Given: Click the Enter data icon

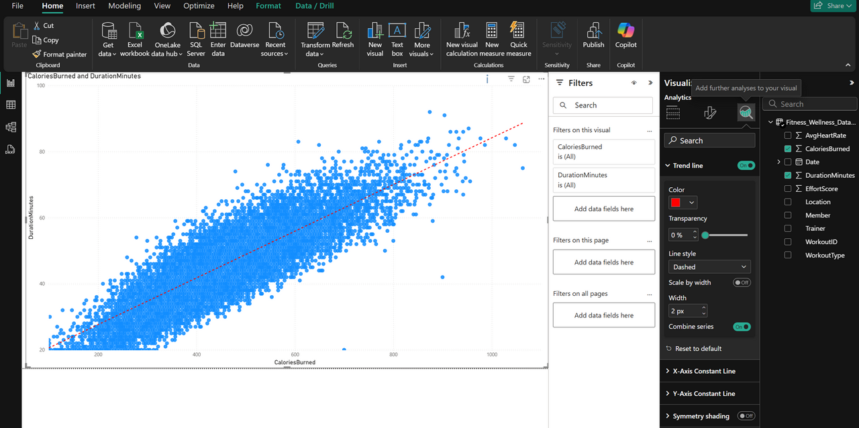Looking at the screenshot, I should tap(218, 31).
